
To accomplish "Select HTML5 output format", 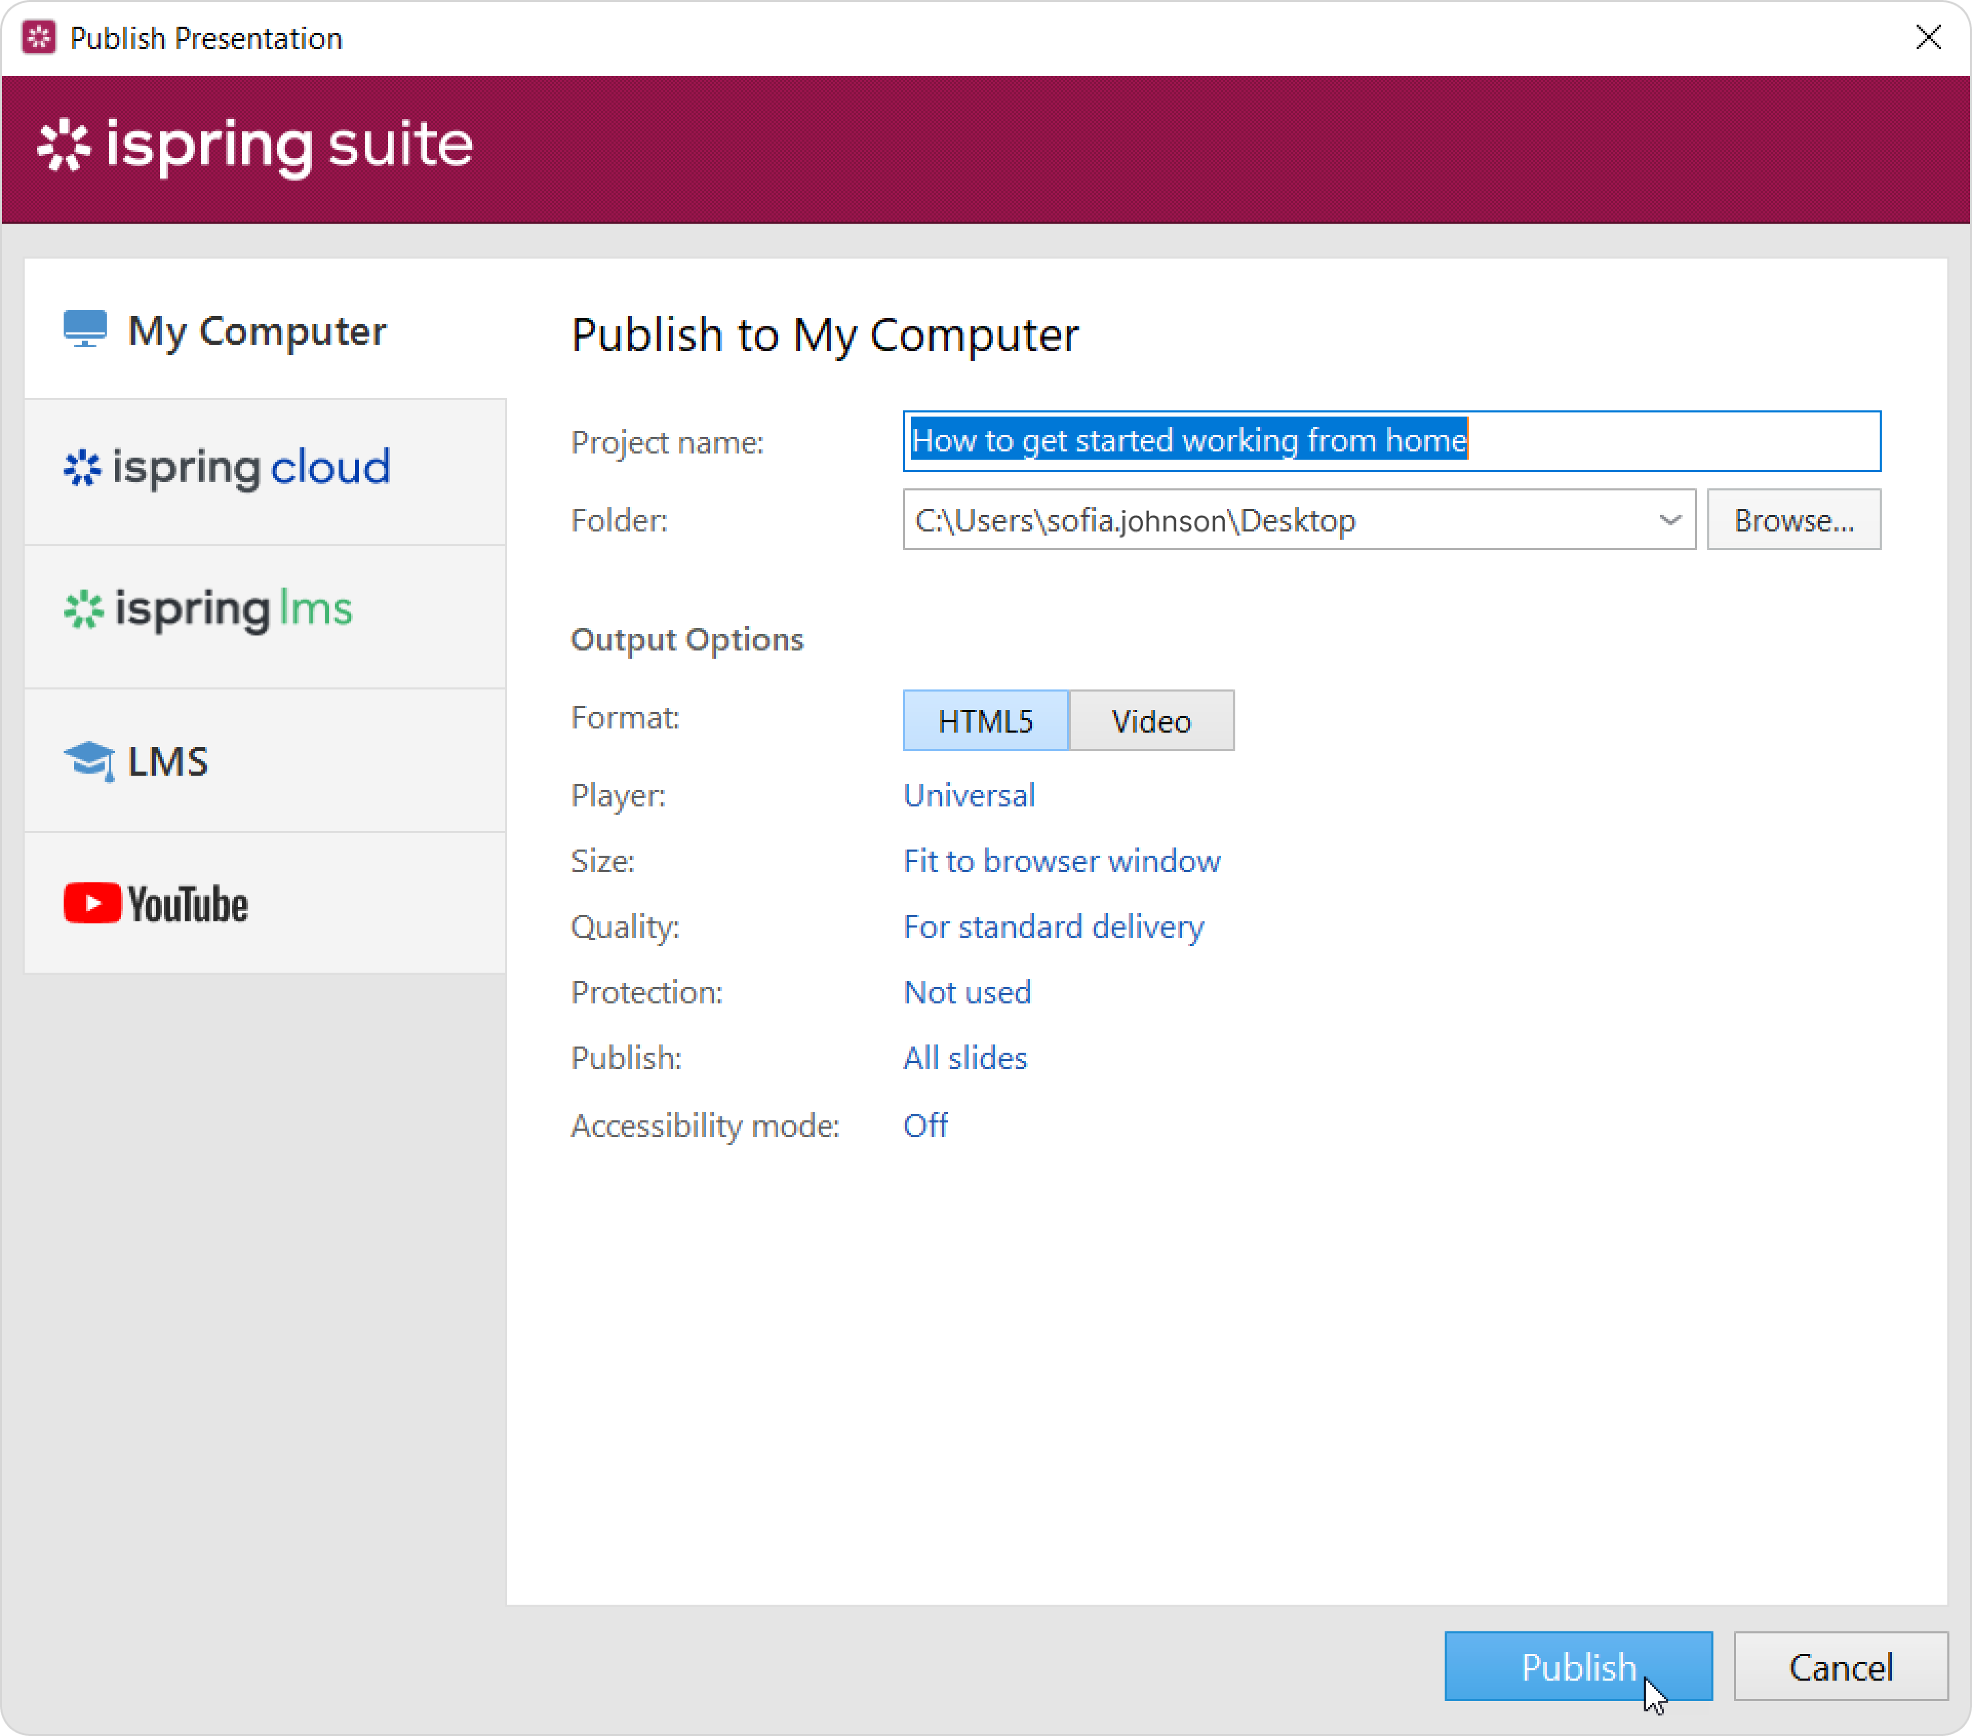I will pyautogui.click(x=985, y=721).
